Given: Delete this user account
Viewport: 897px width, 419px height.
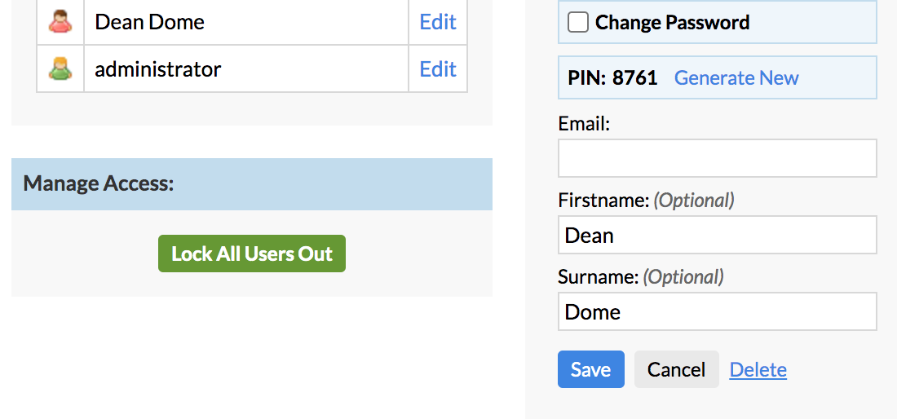Looking at the screenshot, I should pyautogui.click(x=758, y=370).
